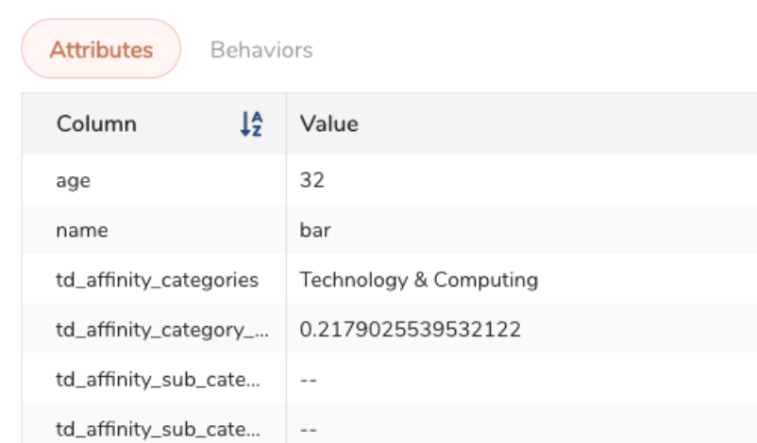The image size is (757, 443).
Task: Select the name attribute label cell
Action: pos(82,230)
